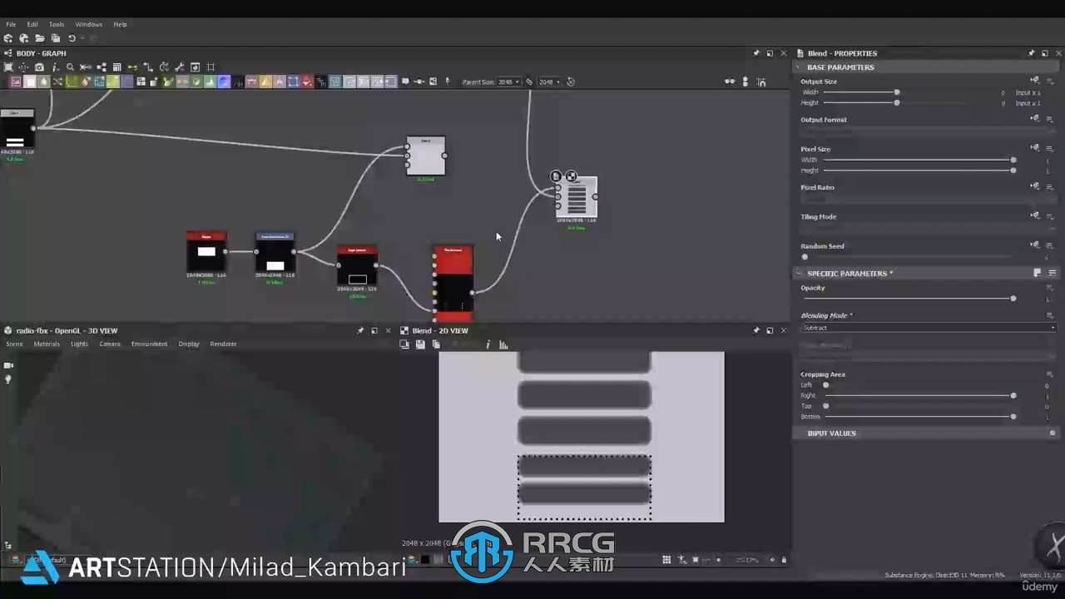This screenshot has height=599, width=1065.
Task: Click the camera icon in 3D view sidebar
Action: (x=8, y=365)
